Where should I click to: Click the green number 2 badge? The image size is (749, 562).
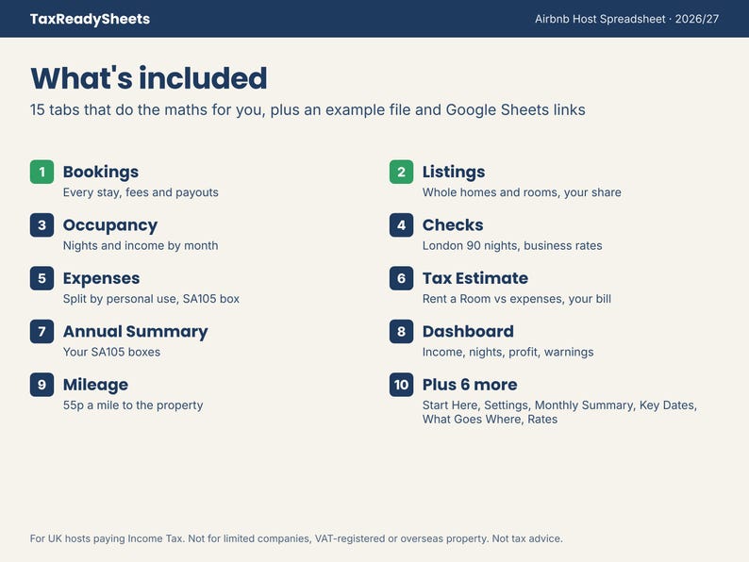tap(401, 172)
